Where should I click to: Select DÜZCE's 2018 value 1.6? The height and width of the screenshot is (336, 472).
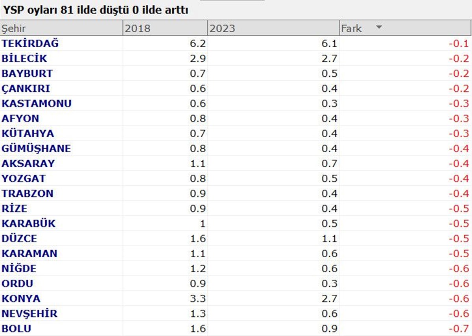tap(198, 238)
